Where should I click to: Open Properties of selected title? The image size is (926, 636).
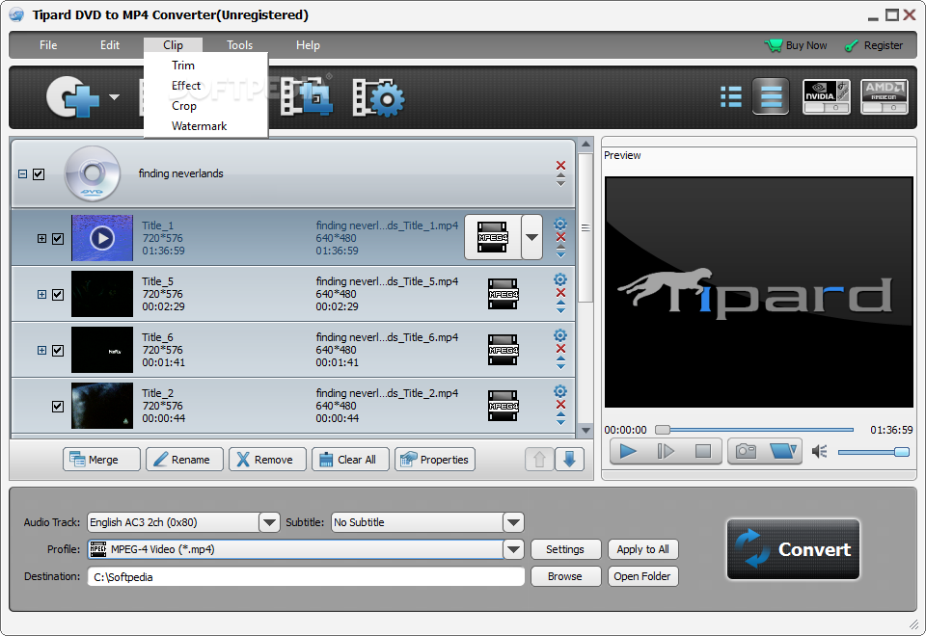(435, 460)
